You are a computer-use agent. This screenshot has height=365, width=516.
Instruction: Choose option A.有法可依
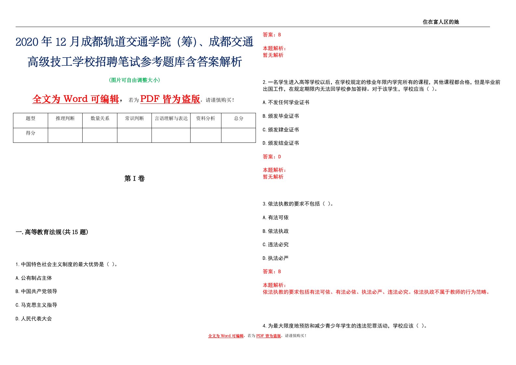pyautogui.click(x=276, y=217)
